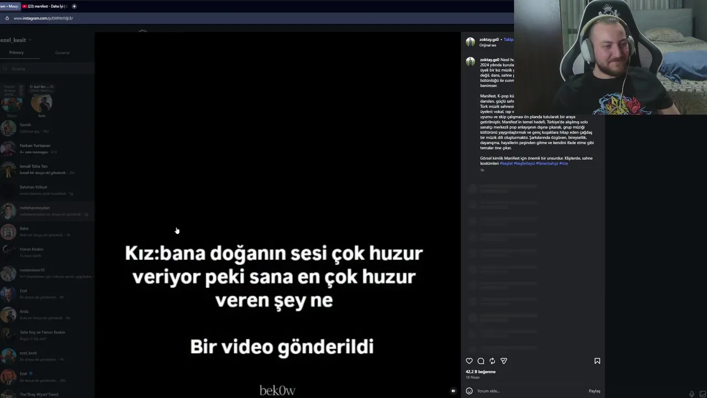Open the #fenerbahçe hashtag
This screenshot has height=398, width=707.
[547, 164]
